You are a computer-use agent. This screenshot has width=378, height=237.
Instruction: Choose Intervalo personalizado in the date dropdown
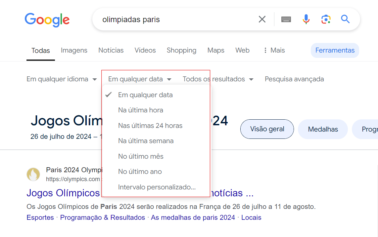[x=157, y=187]
